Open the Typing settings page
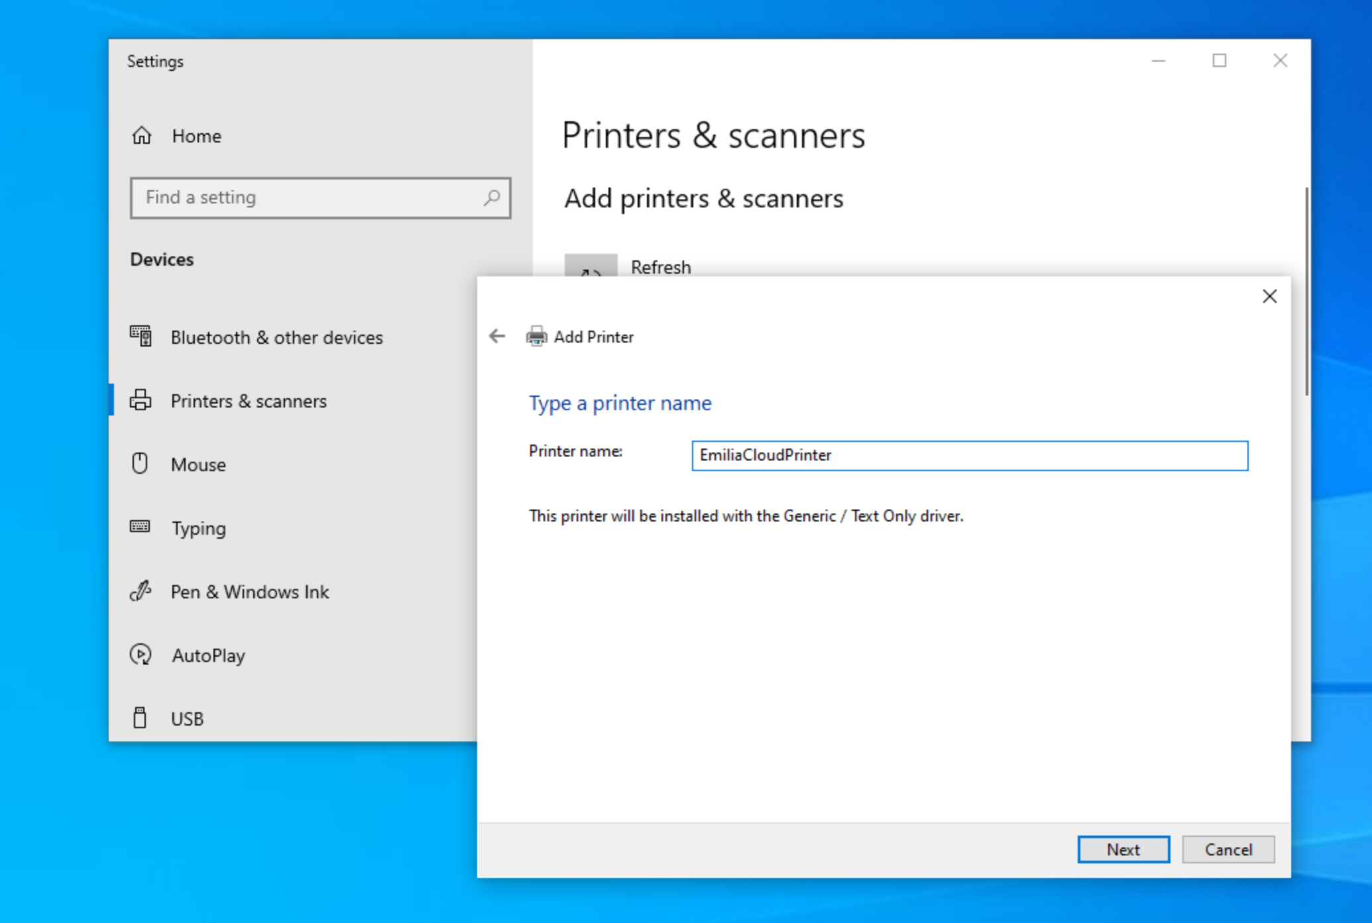The image size is (1372, 923). pos(199,528)
